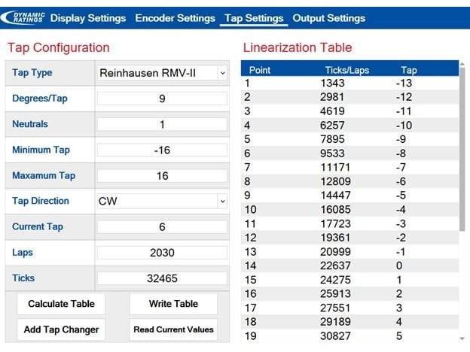Click the Read Current Values button
The image size is (470, 352).
173,329
